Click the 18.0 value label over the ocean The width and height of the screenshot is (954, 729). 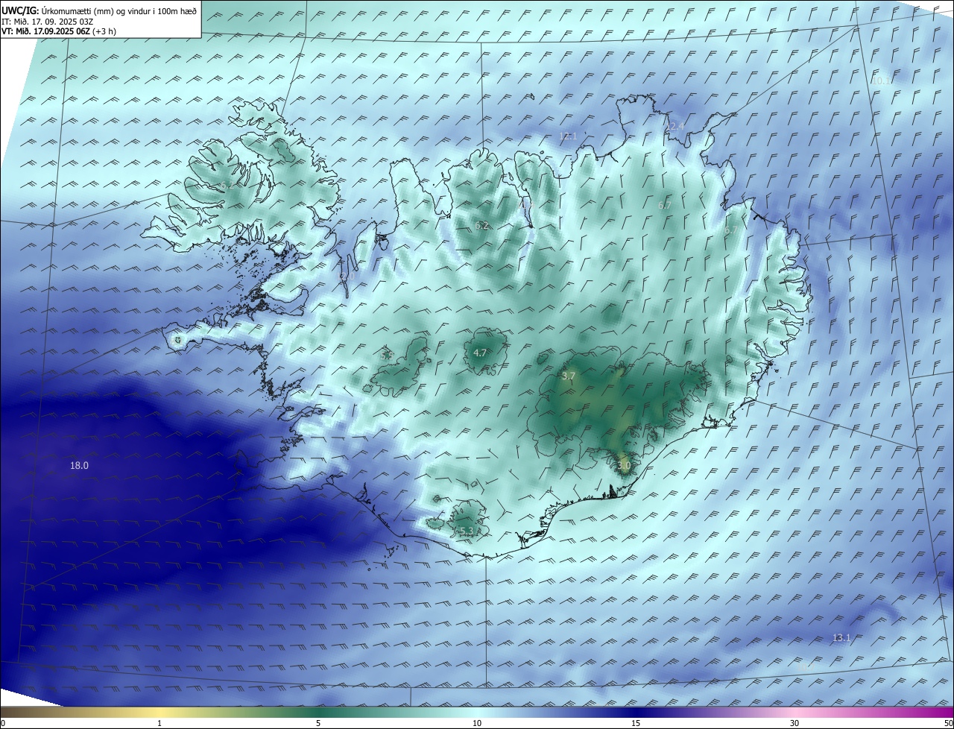coord(79,465)
